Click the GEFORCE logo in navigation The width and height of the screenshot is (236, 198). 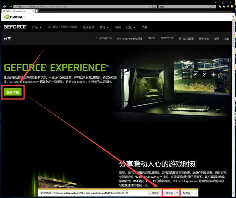(x=15, y=27)
